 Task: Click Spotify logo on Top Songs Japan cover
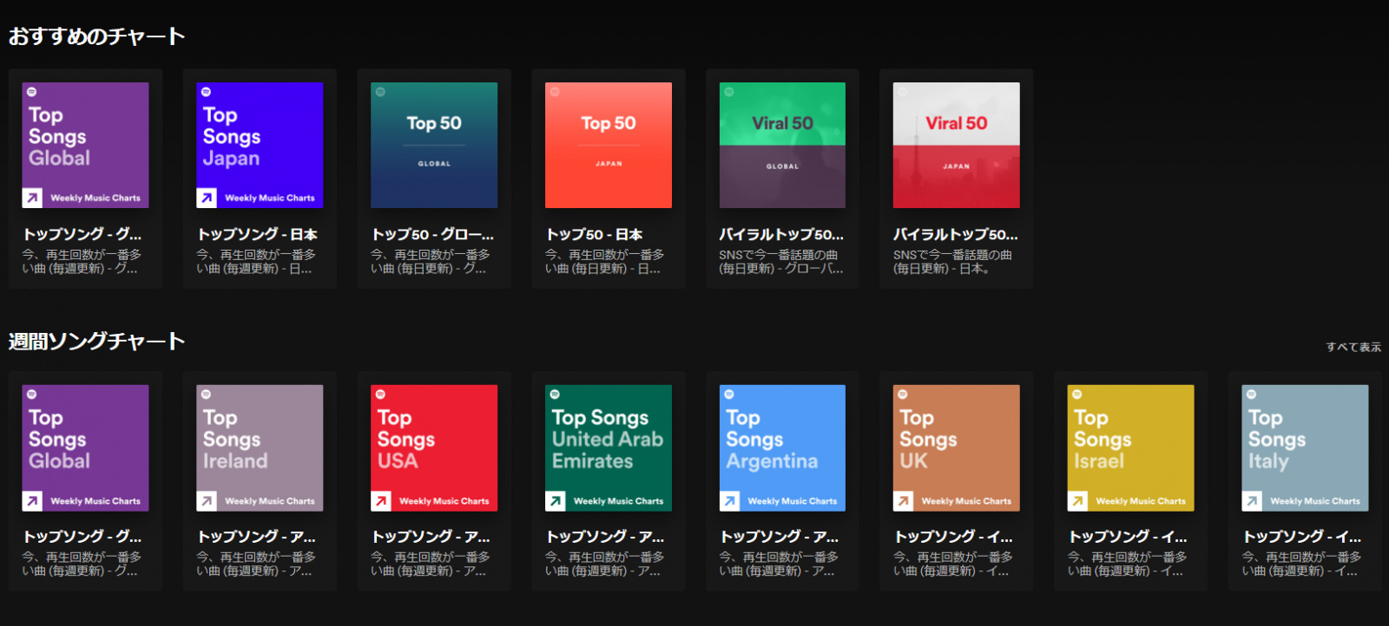[206, 91]
